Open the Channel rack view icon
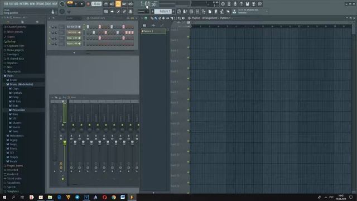The image size is (357, 201). (x=191, y=11)
